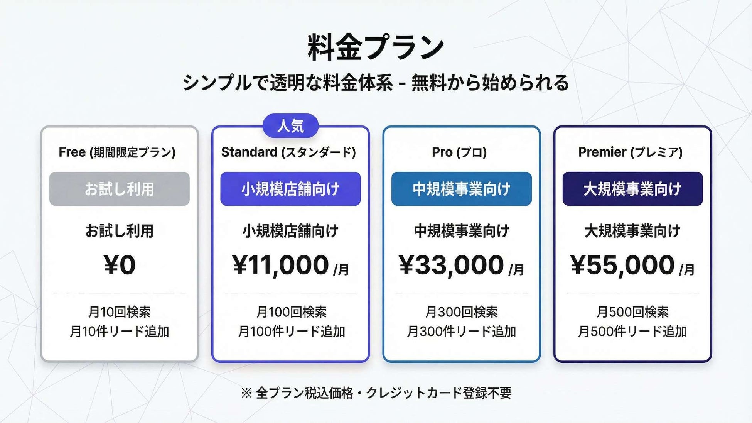Click the Standard (スタンダード) plan title

288,152
